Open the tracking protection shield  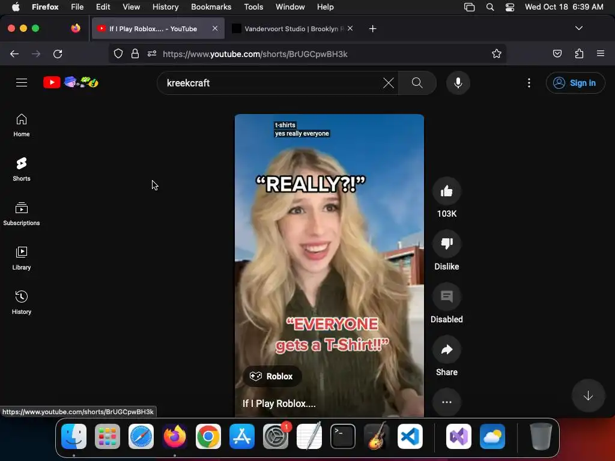pyautogui.click(x=118, y=53)
